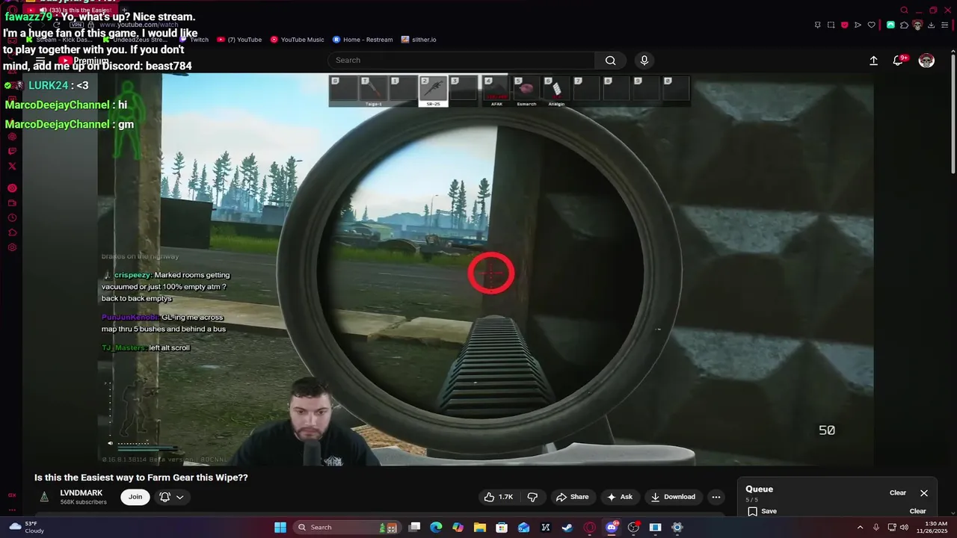Click the browser snapshot capture icon

pos(831,25)
